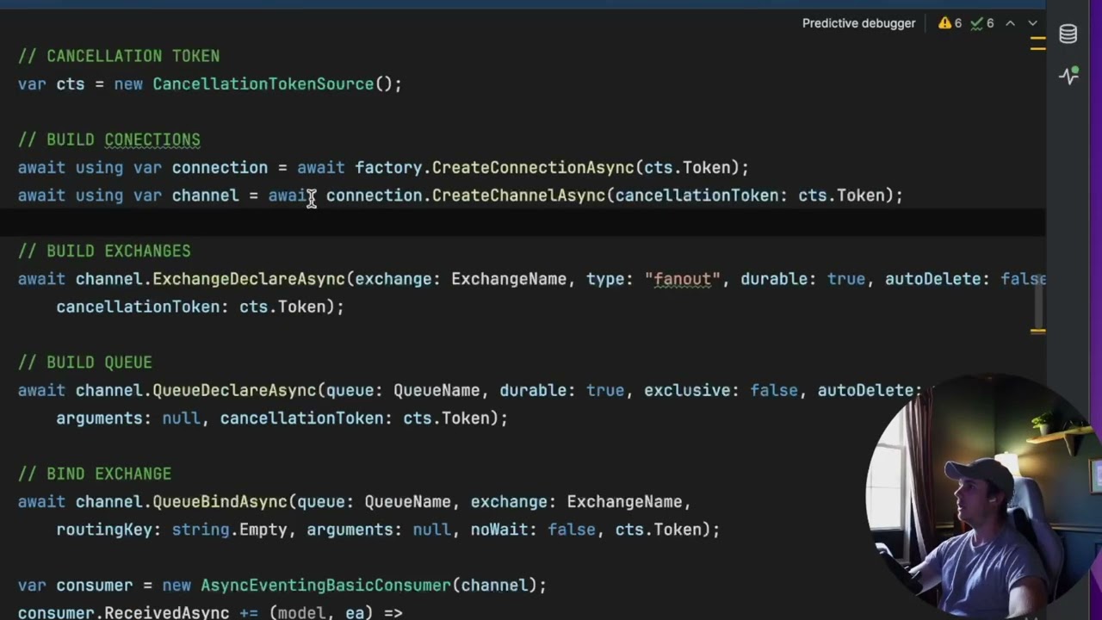
Task: Click 'CreateConnectionAsync' method call
Action: [x=532, y=168]
